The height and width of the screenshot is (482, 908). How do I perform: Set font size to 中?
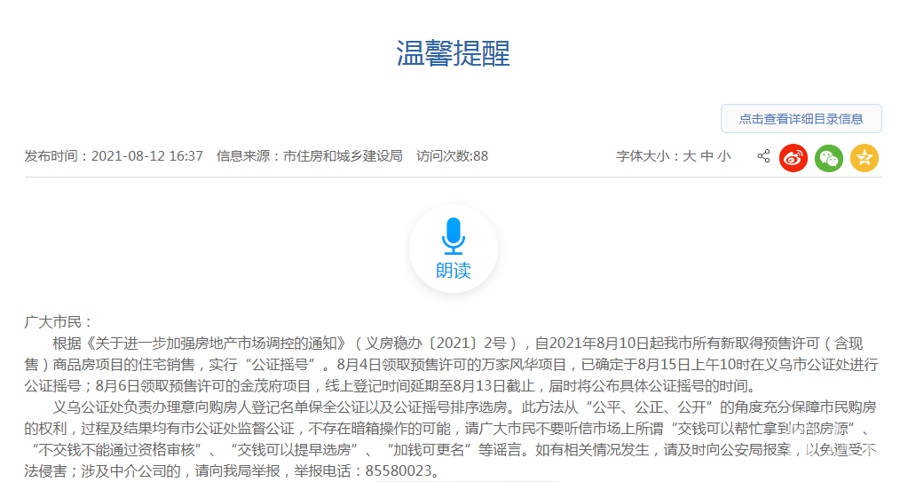(707, 156)
